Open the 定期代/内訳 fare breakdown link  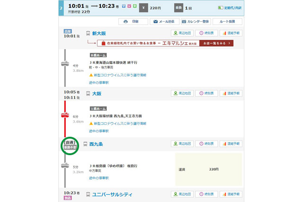tap(231, 8)
